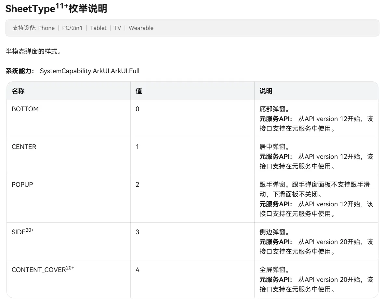Click PC/2in1 in the supported devices bar
This screenshot has width=383, height=303.
pos(72,28)
